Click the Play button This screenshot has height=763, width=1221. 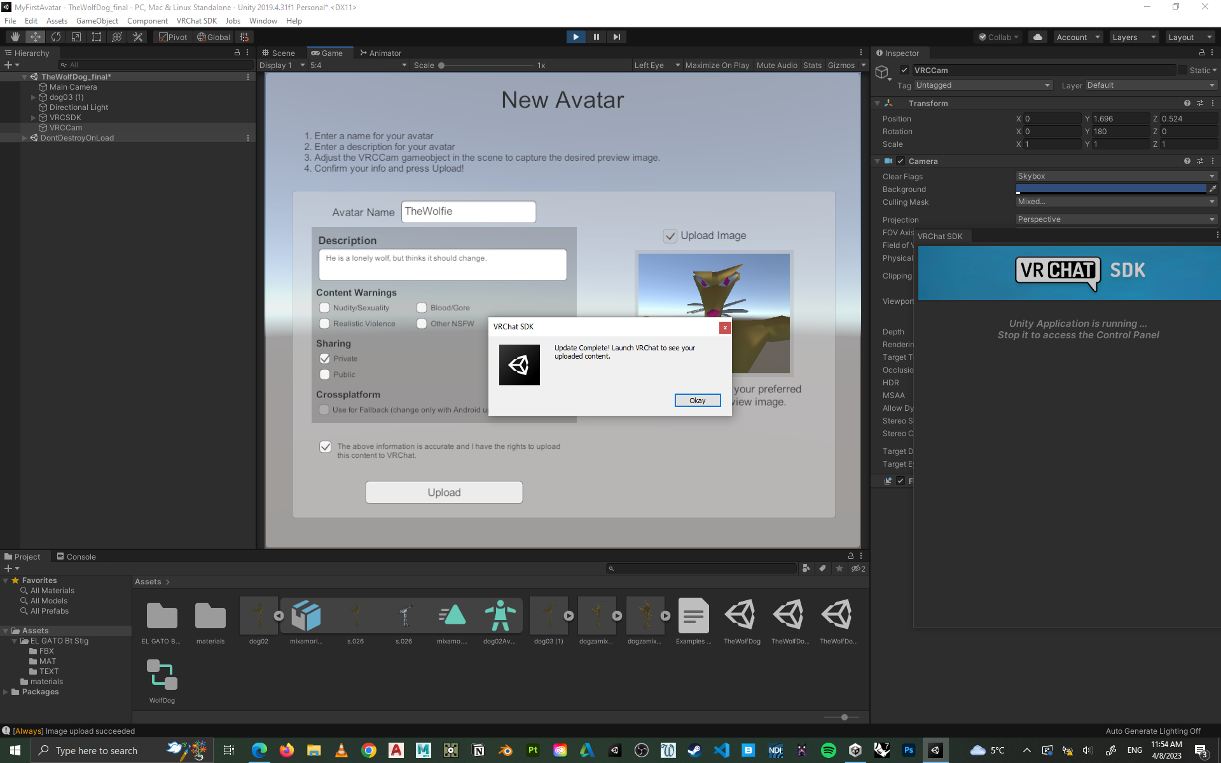pyautogui.click(x=576, y=37)
